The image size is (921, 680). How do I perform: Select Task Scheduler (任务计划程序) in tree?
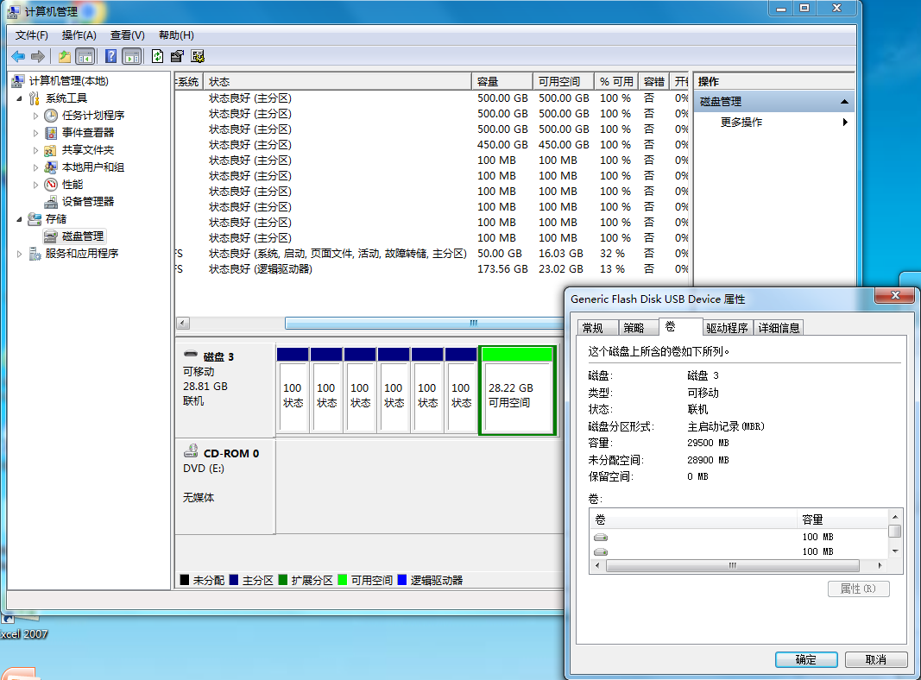pos(93,115)
